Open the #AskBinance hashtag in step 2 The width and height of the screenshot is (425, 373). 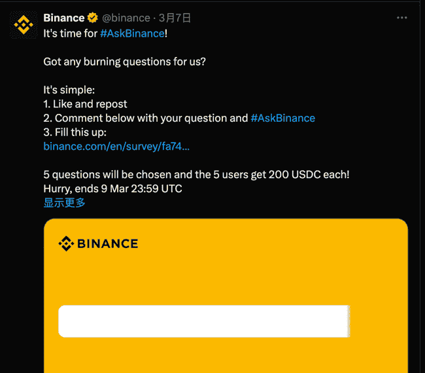[x=282, y=118]
